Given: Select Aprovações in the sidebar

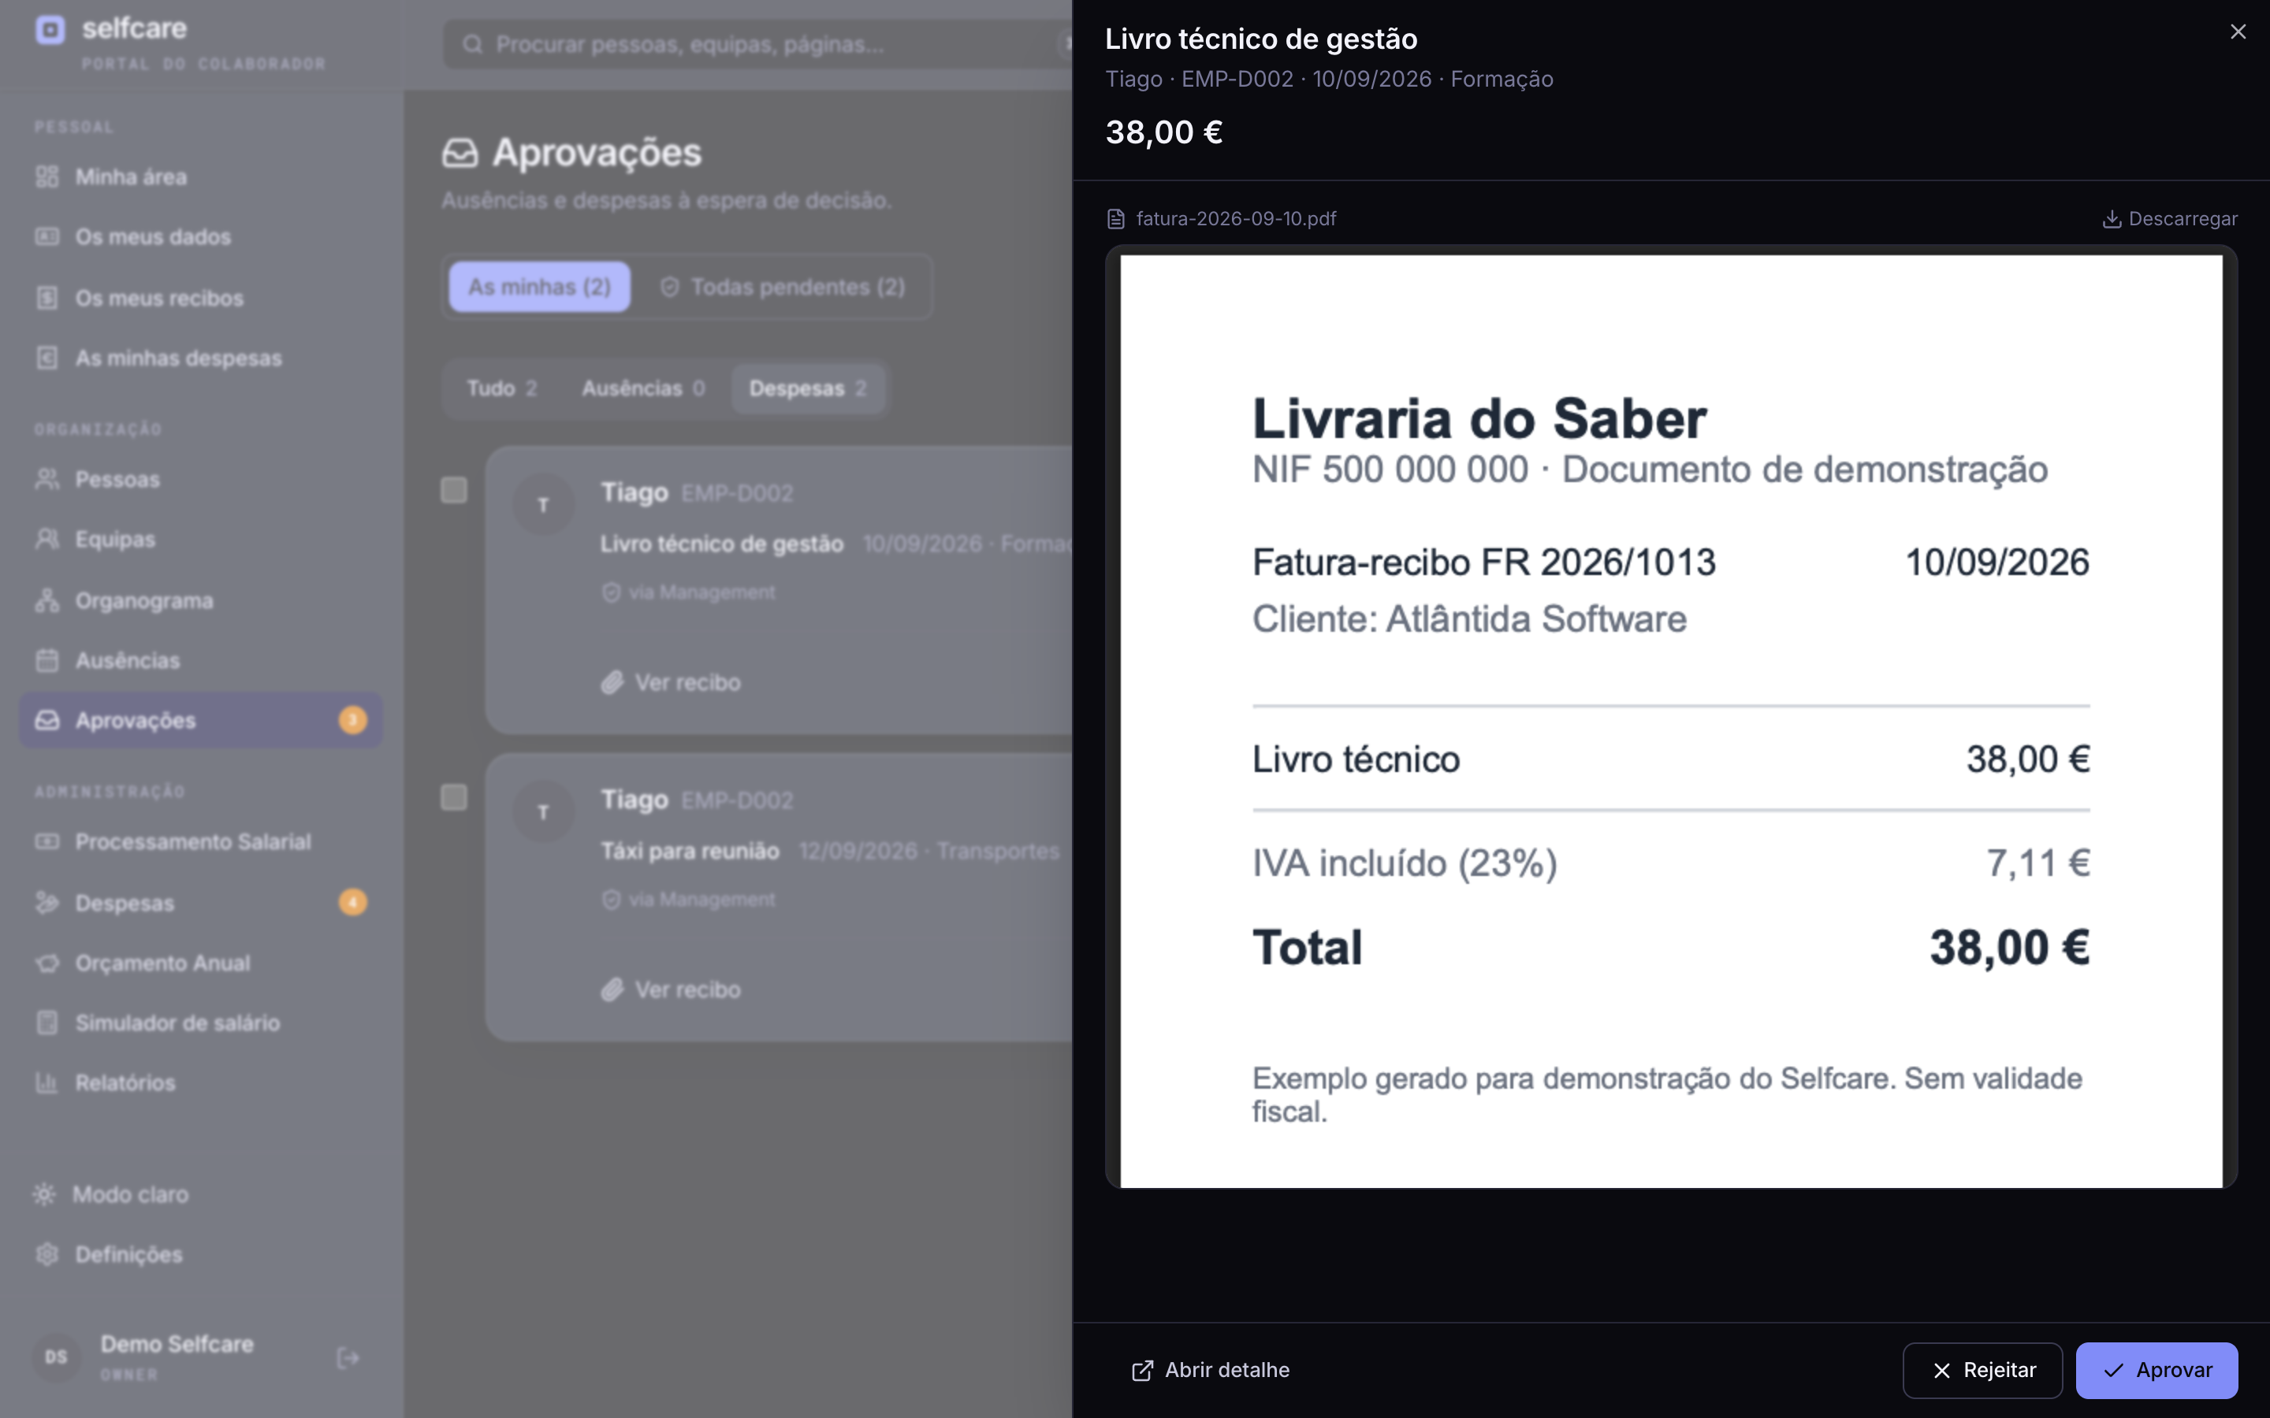Looking at the screenshot, I should point(201,720).
